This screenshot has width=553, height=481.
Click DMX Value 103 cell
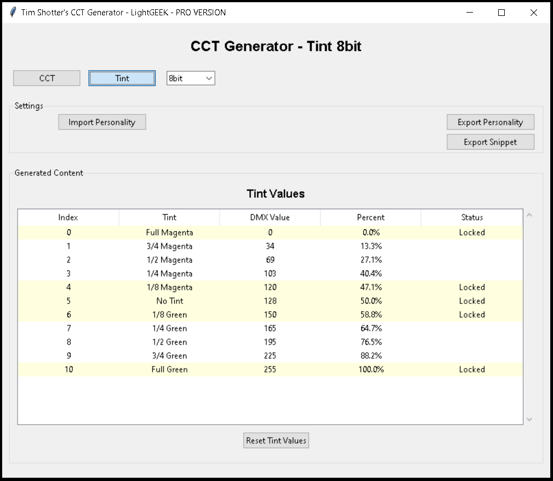pos(270,273)
